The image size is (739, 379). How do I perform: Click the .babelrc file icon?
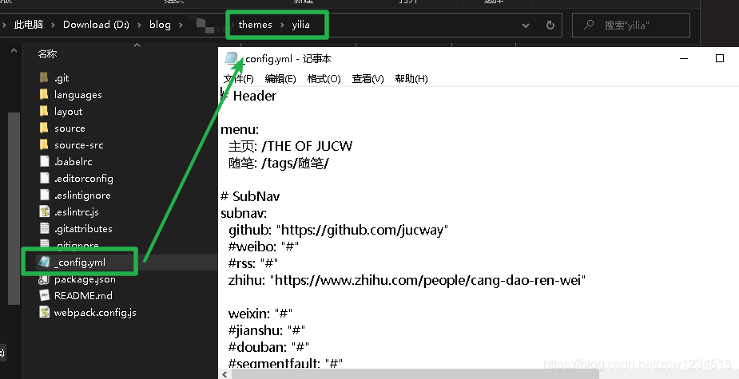(x=44, y=161)
